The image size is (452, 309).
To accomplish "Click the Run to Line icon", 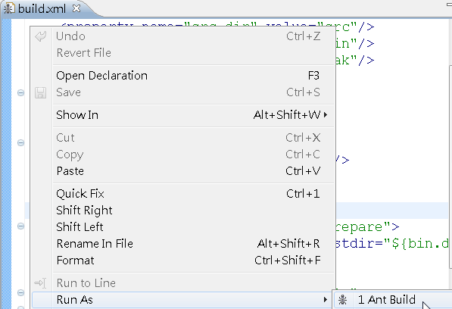I will [x=40, y=283].
